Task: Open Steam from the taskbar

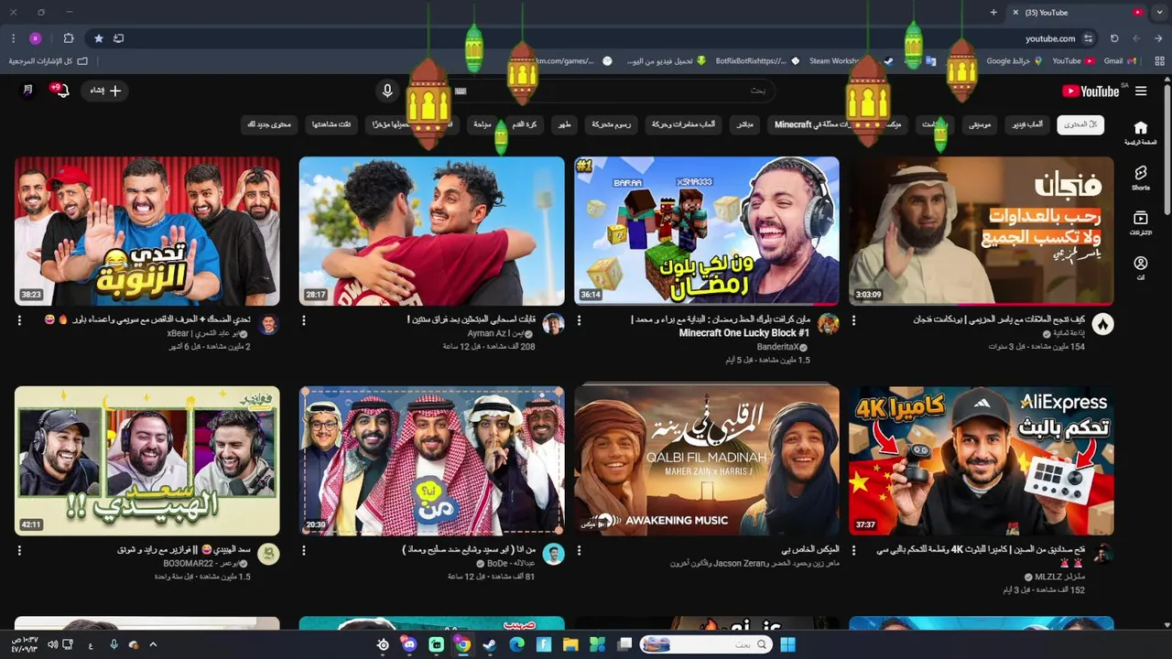Action: tap(490, 644)
